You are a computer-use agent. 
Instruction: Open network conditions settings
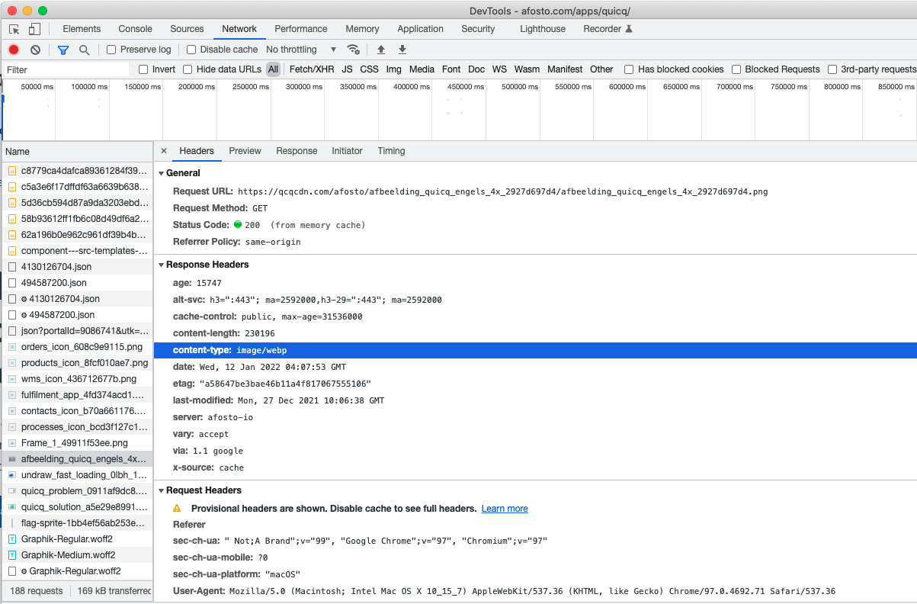354,48
